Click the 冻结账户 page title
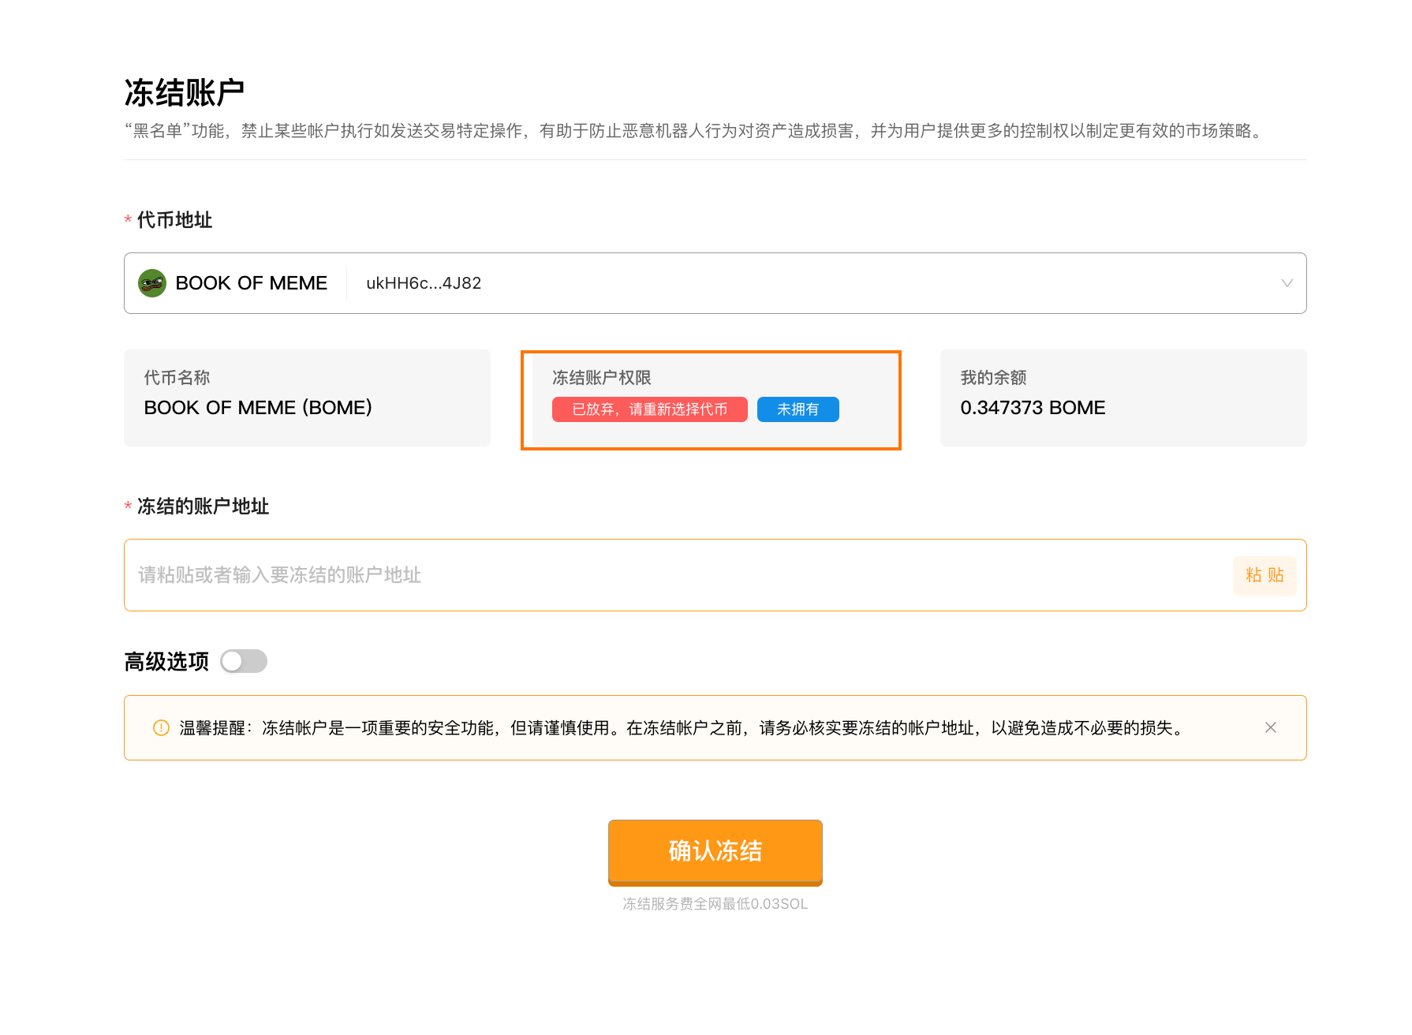This screenshot has width=1412, height=1035. point(185,93)
